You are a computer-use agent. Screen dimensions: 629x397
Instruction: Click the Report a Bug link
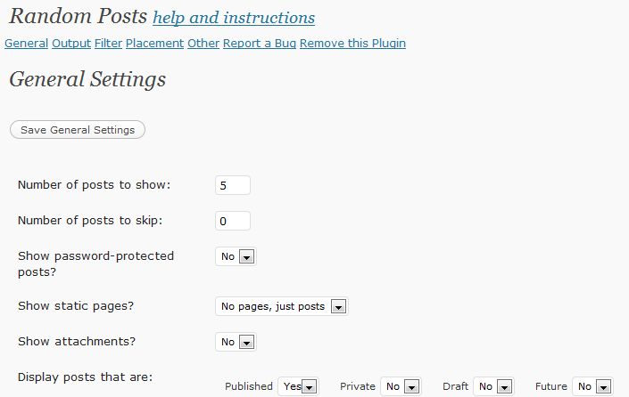point(260,44)
